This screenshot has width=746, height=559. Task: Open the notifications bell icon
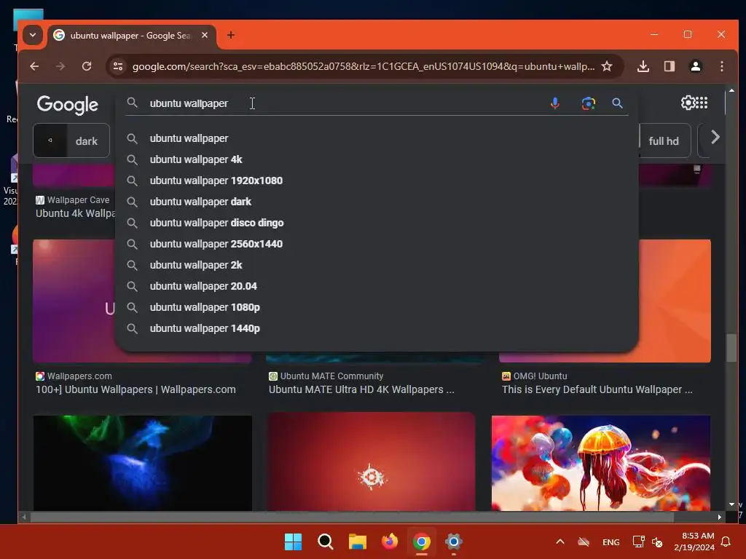(726, 542)
